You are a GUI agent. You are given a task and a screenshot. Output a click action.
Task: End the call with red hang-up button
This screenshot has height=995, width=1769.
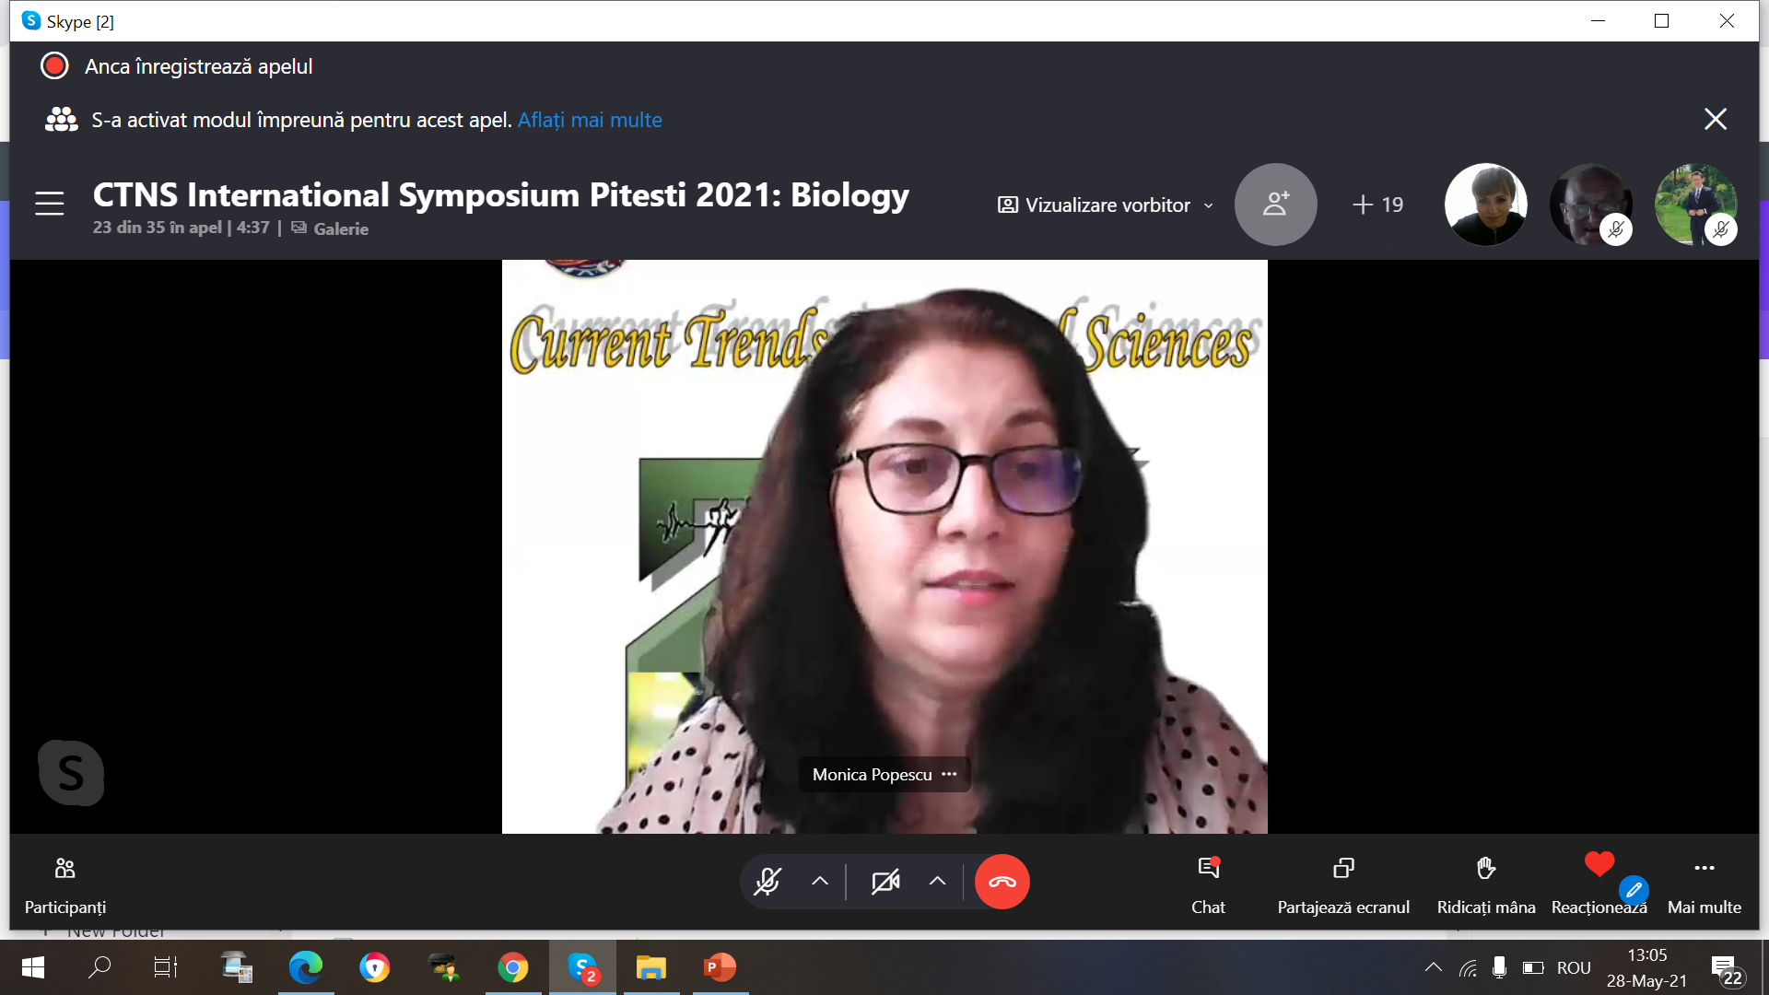tap(1002, 882)
